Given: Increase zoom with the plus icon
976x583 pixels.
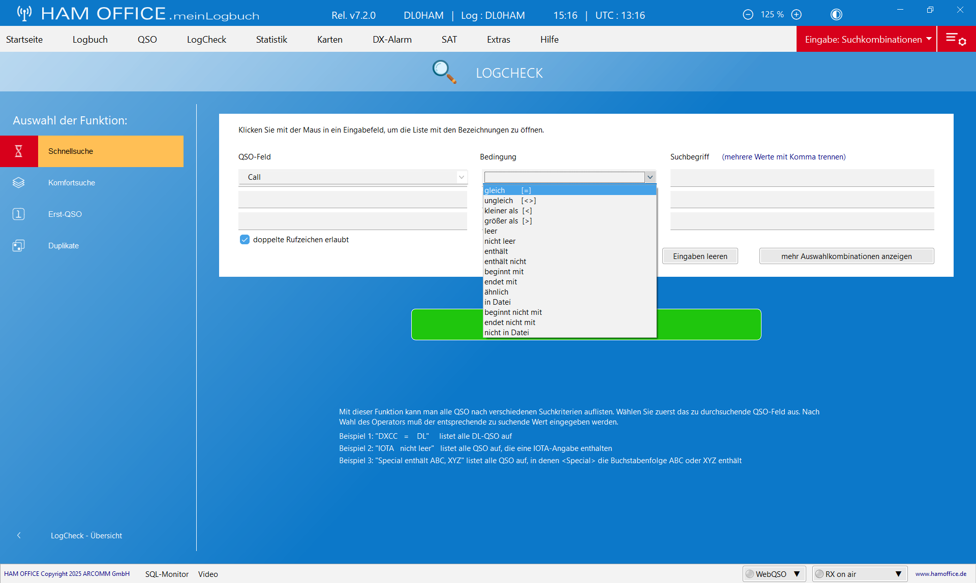Looking at the screenshot, I should pyautogui.click(x=797, y=15).
